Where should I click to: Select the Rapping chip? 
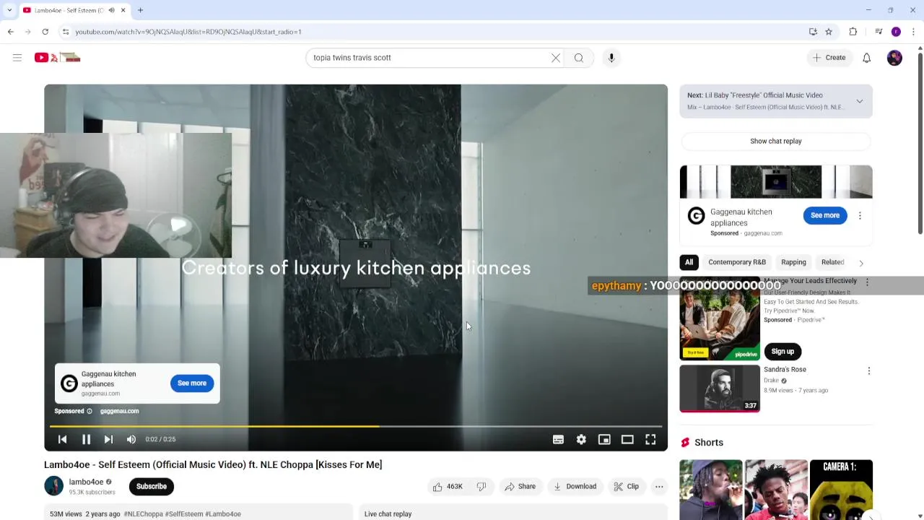[x=793, y=262]
